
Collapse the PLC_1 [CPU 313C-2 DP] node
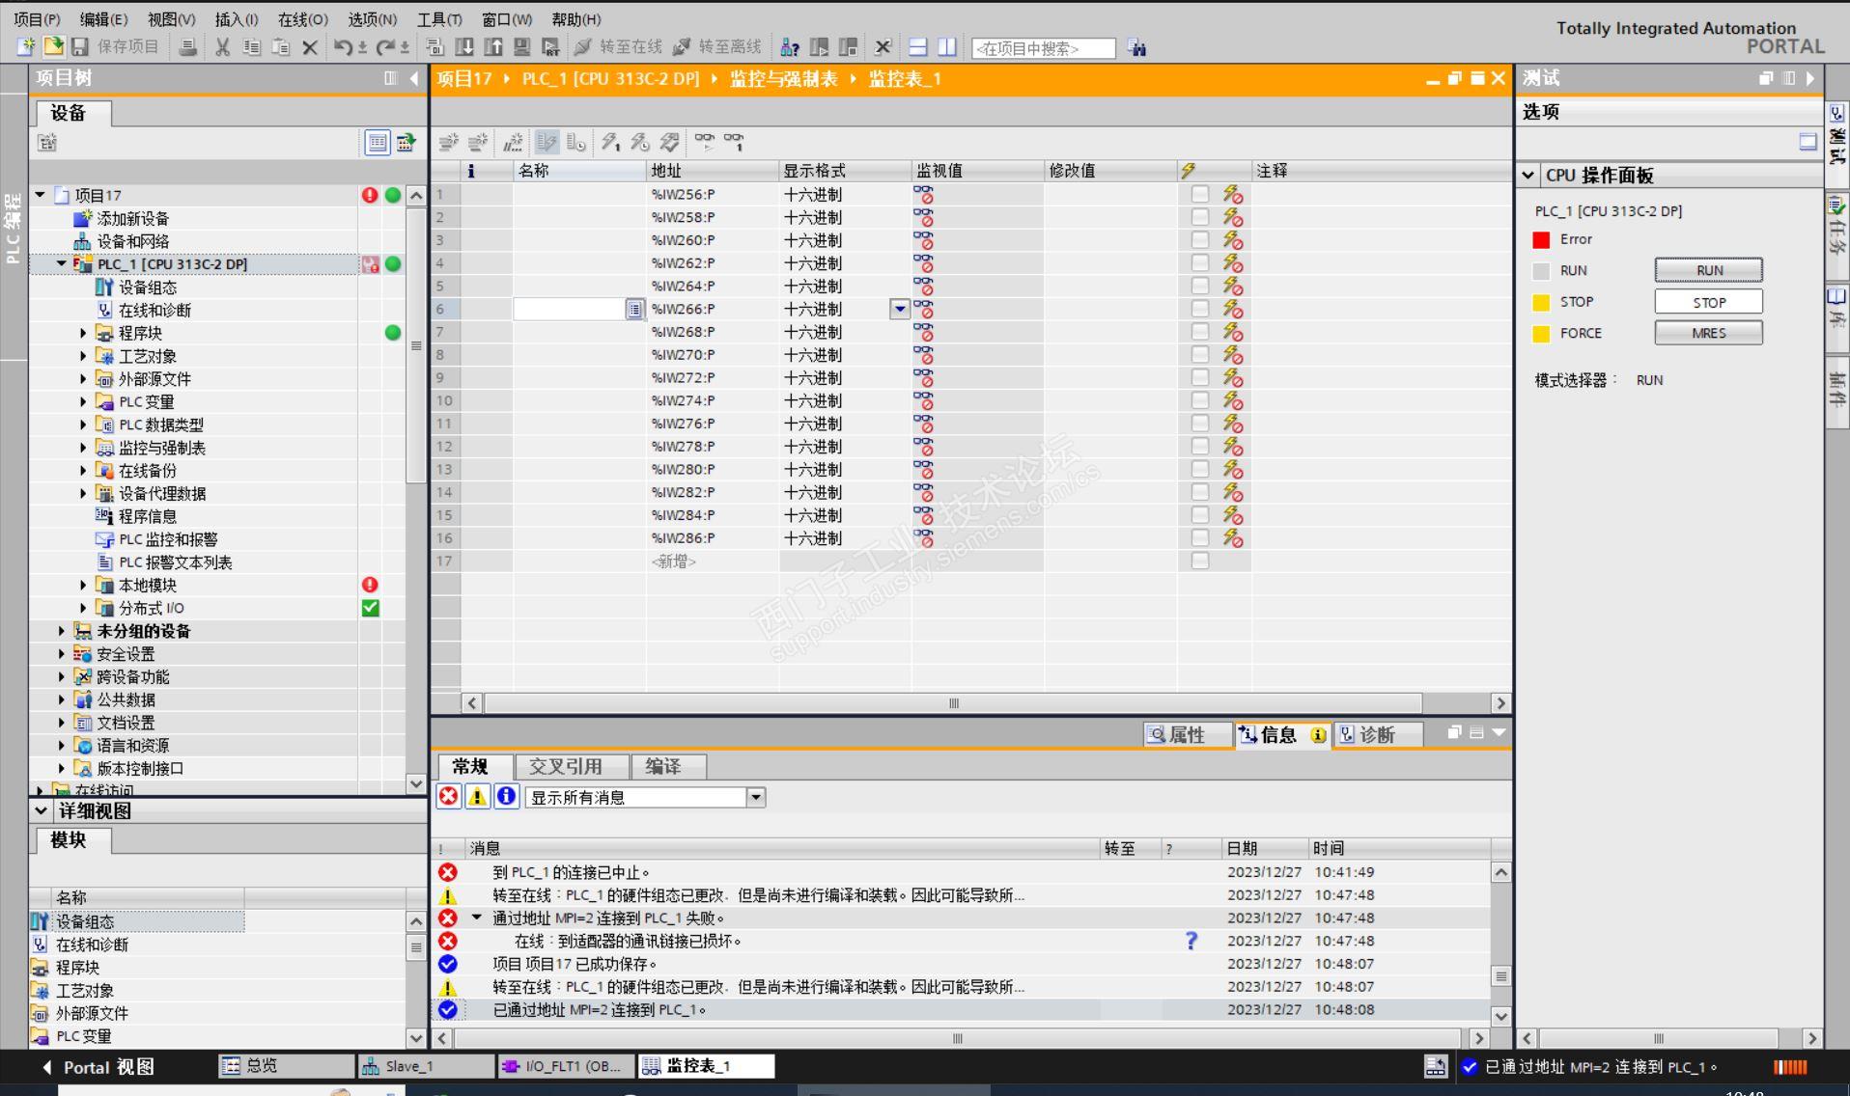pyautogui.click(x=61, y=263)
